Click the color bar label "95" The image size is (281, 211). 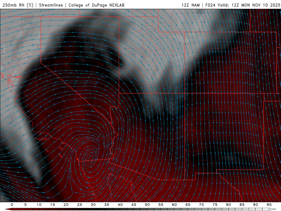click(x=269, y=205)
